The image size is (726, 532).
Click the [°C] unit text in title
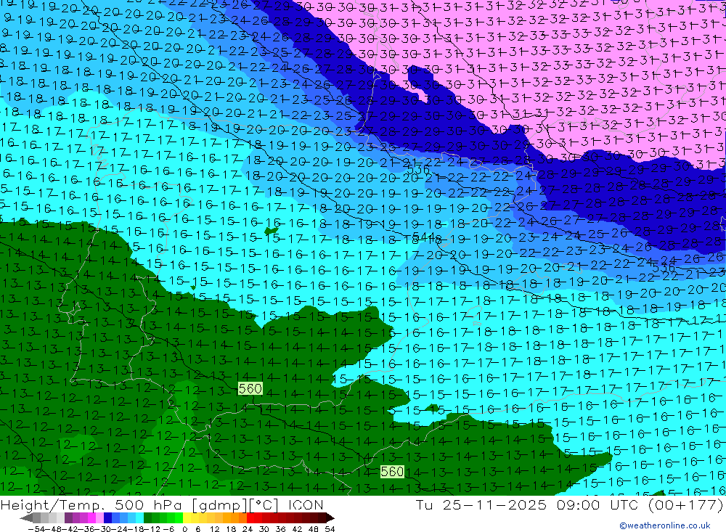click(264, 505)
